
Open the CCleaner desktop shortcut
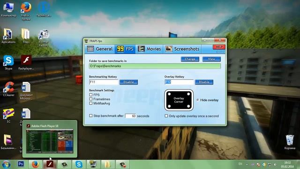(8, 89)
